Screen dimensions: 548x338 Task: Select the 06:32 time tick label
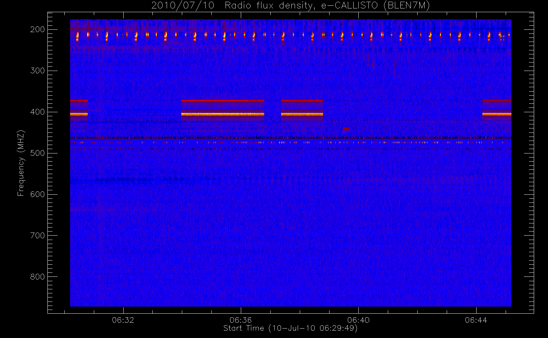(x=123, y=320)
